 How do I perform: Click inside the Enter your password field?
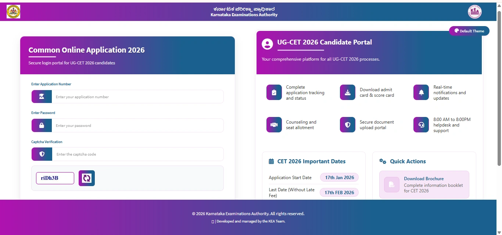(138, 125)
